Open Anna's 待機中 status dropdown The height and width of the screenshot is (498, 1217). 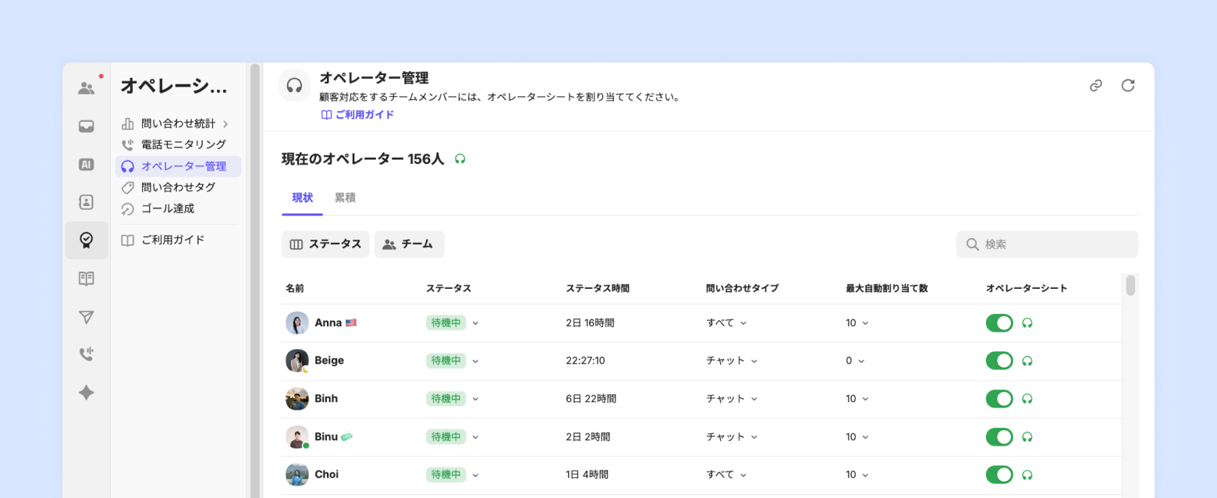pyautogui.click(x=452, y=322)
